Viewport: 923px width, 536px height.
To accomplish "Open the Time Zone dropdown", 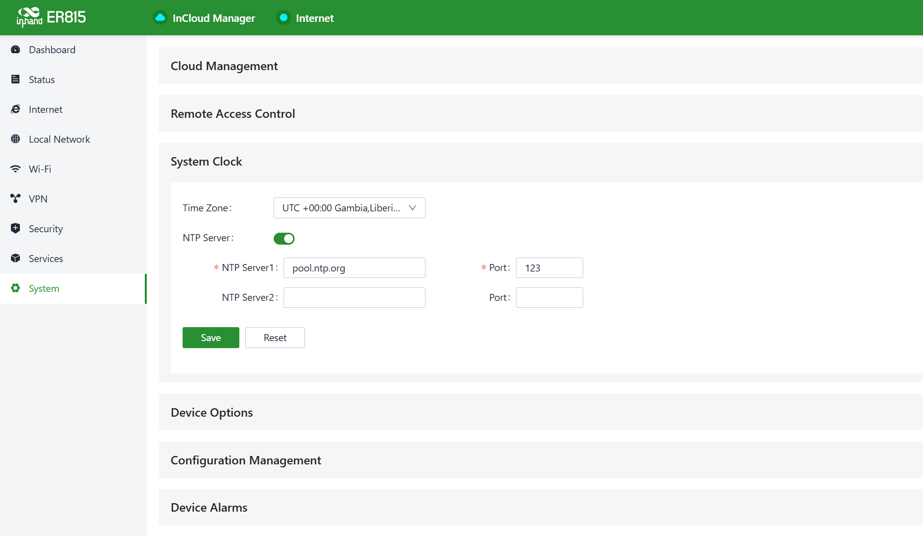I will coord(349,208).
